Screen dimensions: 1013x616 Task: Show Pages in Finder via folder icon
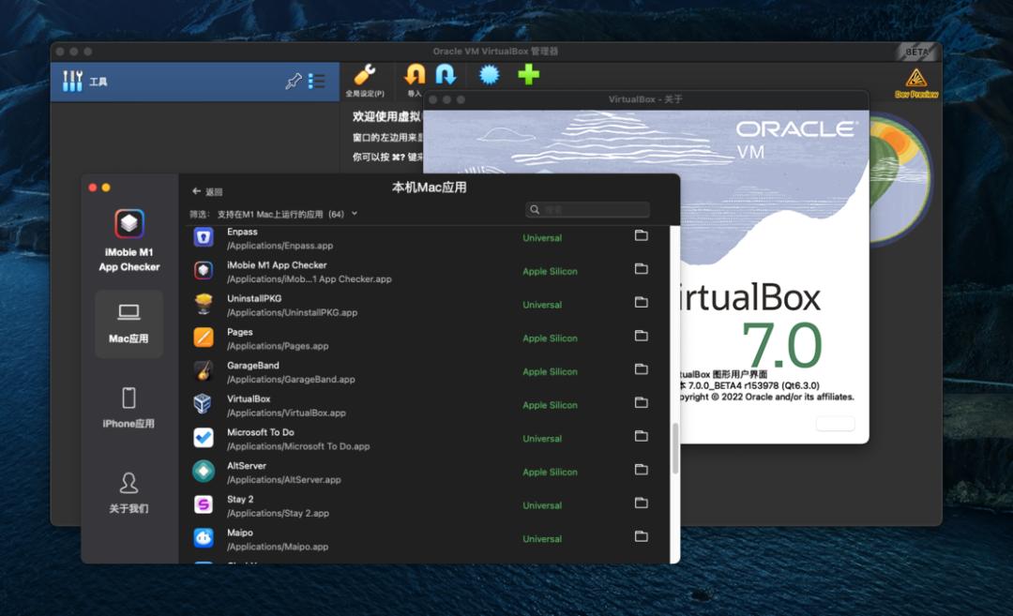(x=642, y=336)
